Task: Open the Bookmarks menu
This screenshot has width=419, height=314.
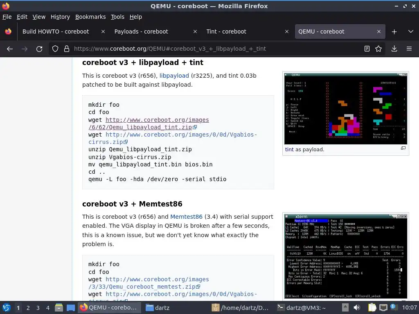Action: [x=90, y=17]
